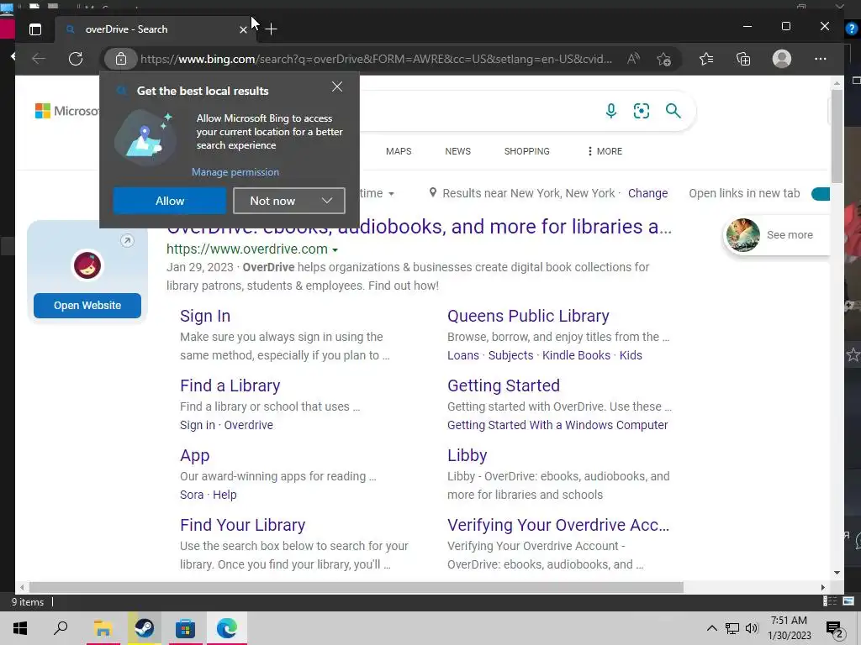Open the Libby app icon card
861x645 pixels.
(x=87, y=266)
